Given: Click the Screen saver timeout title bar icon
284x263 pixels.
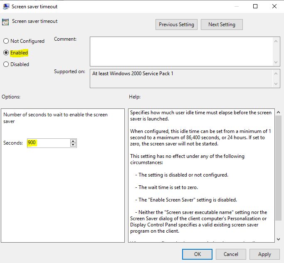Looking at the screenshot, I should (6, 6).
